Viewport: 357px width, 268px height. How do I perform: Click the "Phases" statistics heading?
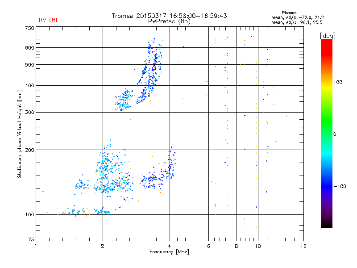289,13
